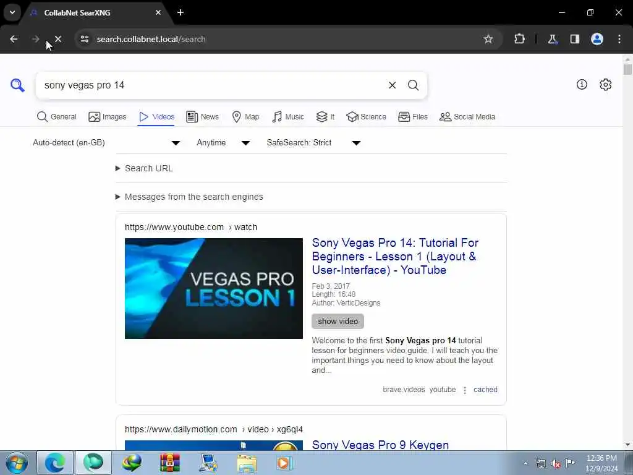The image size is (633, 475).
Task: Click into the search query field
Action: click(214, 85)
